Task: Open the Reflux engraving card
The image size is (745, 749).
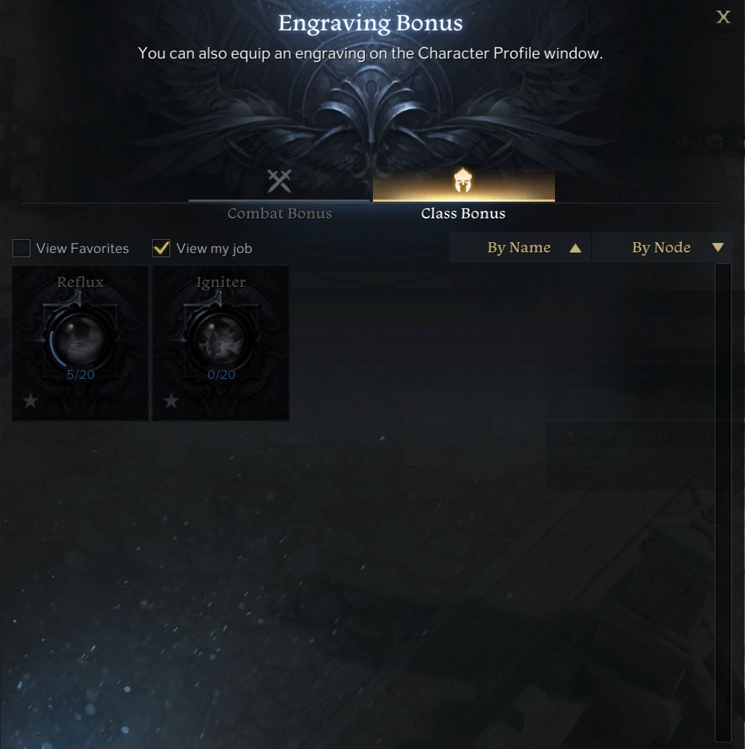Action: point(80,343)
